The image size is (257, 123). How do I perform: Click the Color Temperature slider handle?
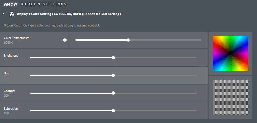pyautogui.click(x=128, y=40)
